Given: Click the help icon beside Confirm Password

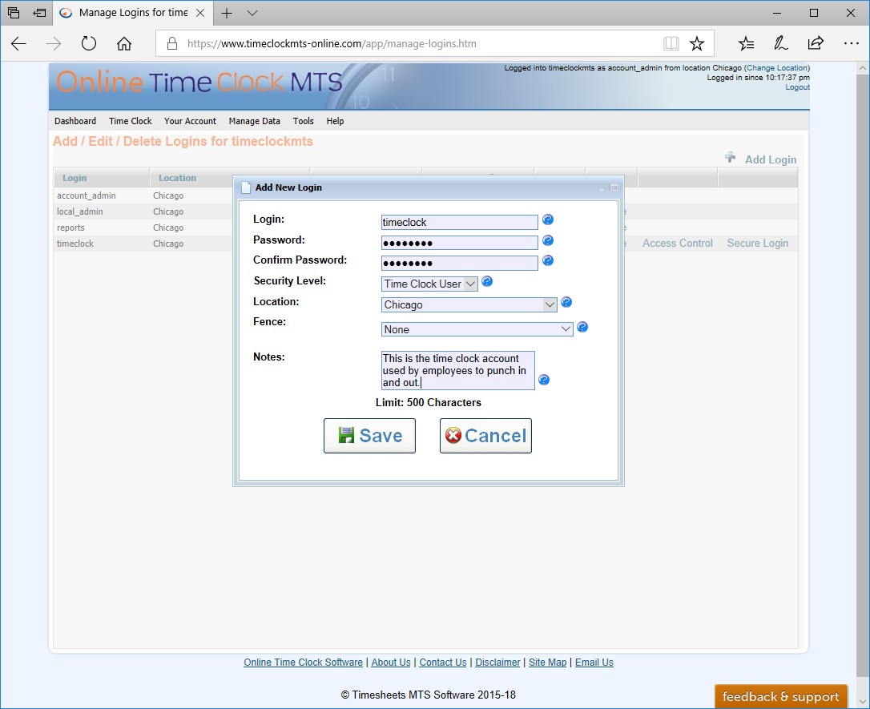Looking at the screenshot, I should [548, 260].
